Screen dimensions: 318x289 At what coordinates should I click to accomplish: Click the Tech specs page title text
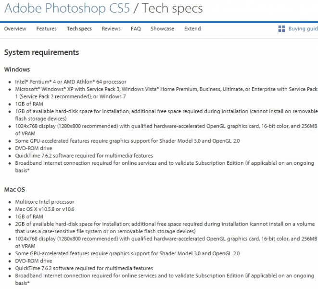point(173,9)
